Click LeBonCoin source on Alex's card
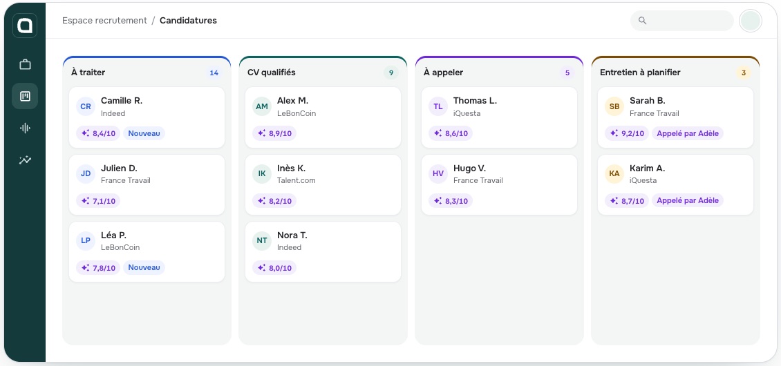Viewport: 781px width, 366px height. tap(297, 113)
